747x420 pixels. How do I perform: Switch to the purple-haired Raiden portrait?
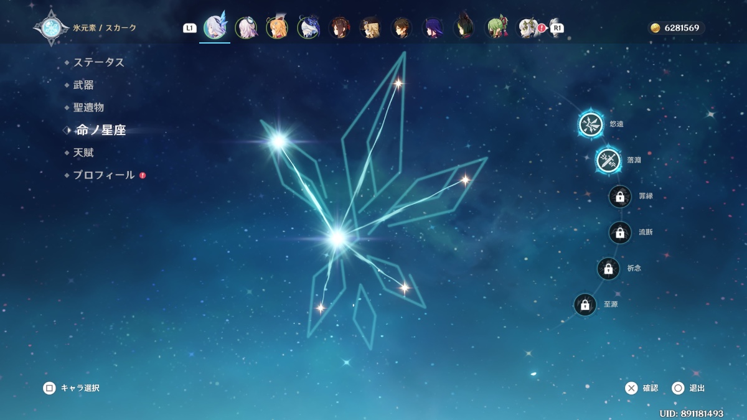pyautogui.click(x=433, y=28)
